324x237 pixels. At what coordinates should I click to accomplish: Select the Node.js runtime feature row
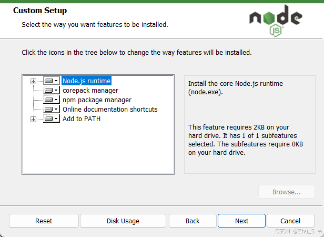tap(87, 81)
